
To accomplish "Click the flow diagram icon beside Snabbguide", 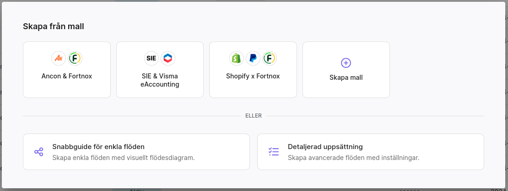I will (39, 152).
